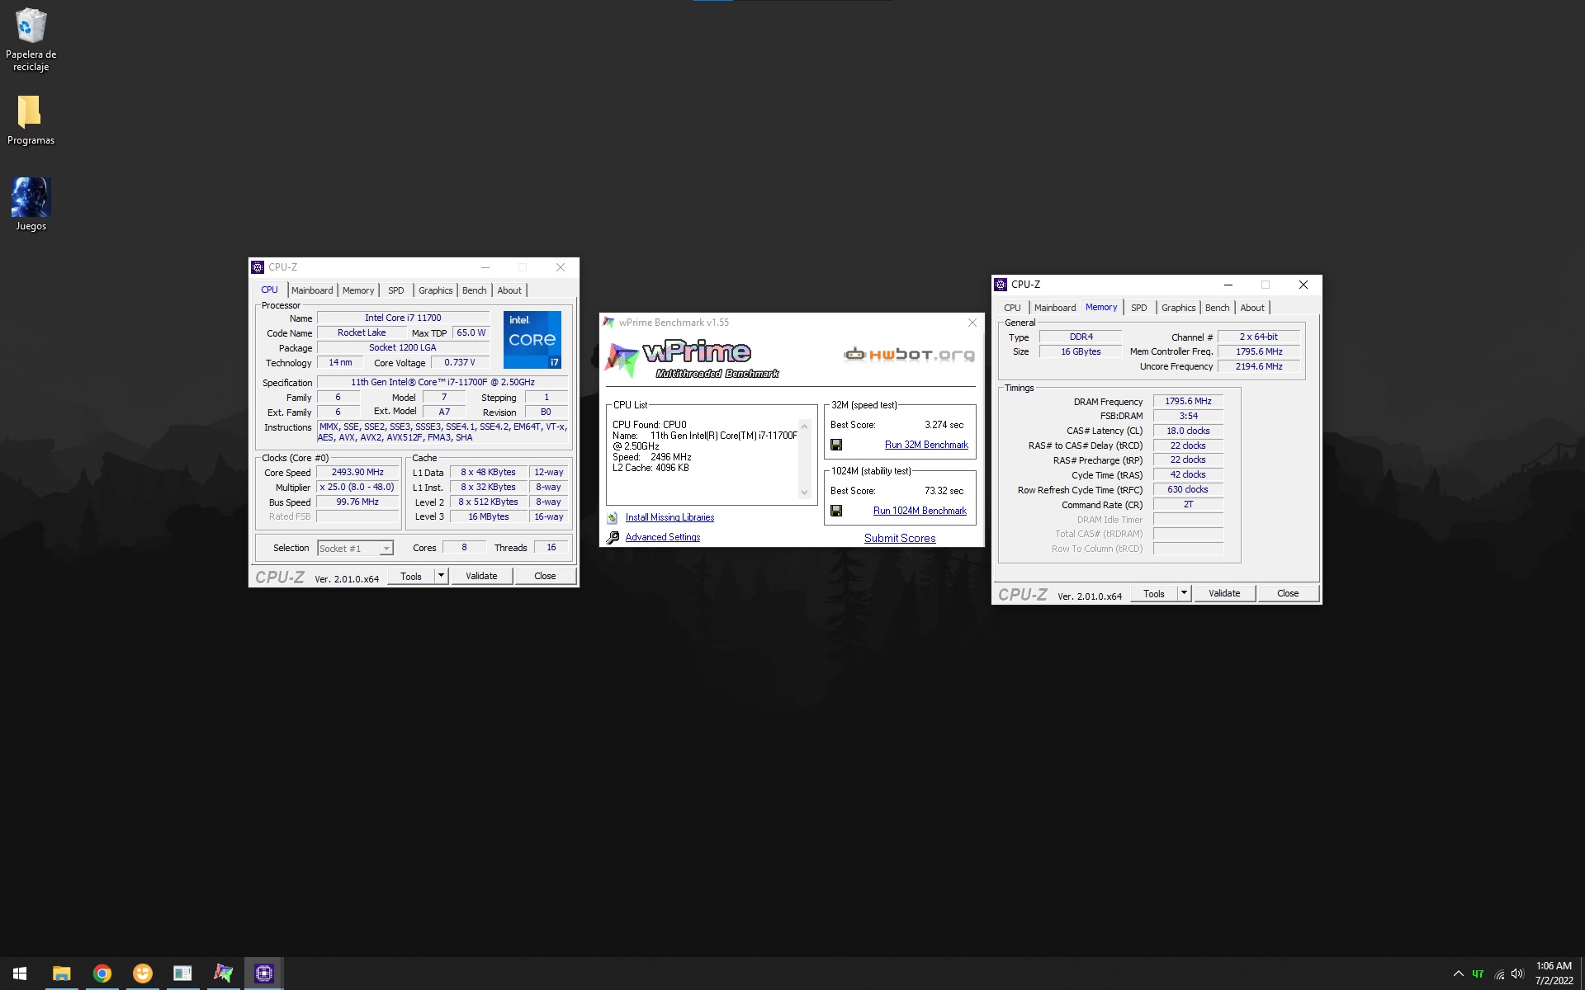Click the save icon under 1024M Best Score
Screen dimensions: 1585x990
pyautogui.click(x=836, y=511)
